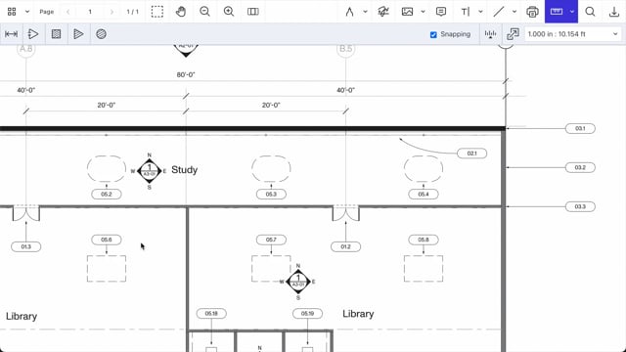Toggle the side-by-side layout icon

[x=253, y=12]
